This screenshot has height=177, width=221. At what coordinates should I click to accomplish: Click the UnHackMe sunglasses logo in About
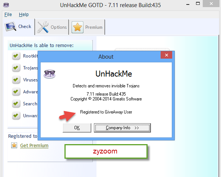(x=50, y=74)
